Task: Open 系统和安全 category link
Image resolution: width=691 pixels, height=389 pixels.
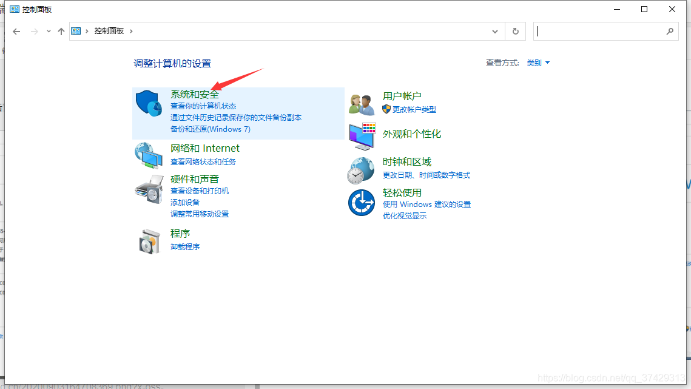Action: coord(195,95)
